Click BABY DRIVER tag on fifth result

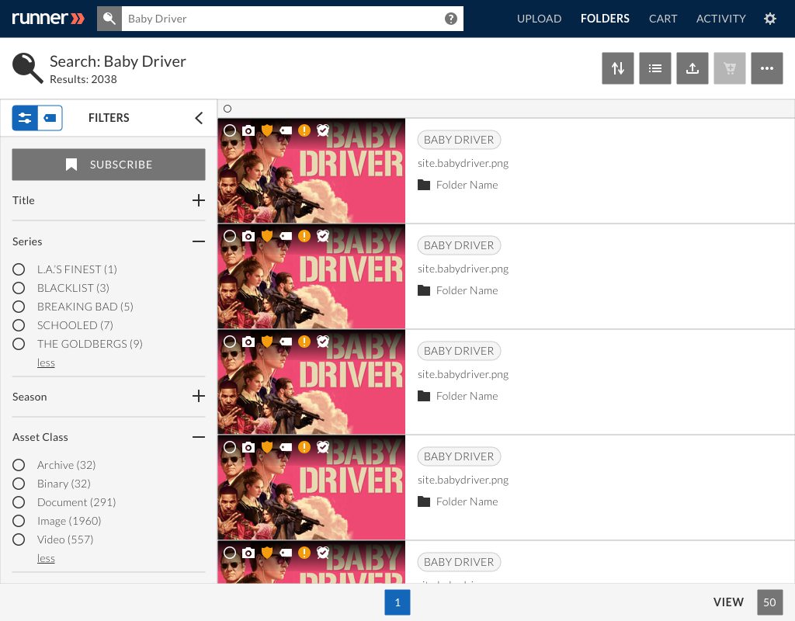pyautogui.click(x=459, y=562)
